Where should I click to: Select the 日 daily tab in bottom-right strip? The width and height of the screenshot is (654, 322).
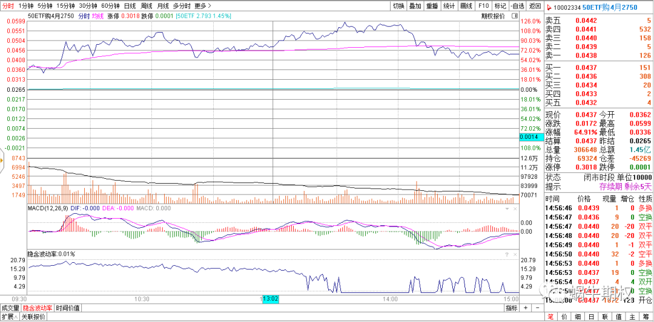pos(592,317)
